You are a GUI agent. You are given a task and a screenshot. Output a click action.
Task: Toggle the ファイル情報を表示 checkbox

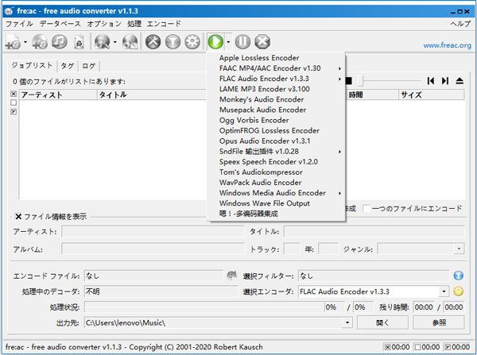click(x=17, y=216)
